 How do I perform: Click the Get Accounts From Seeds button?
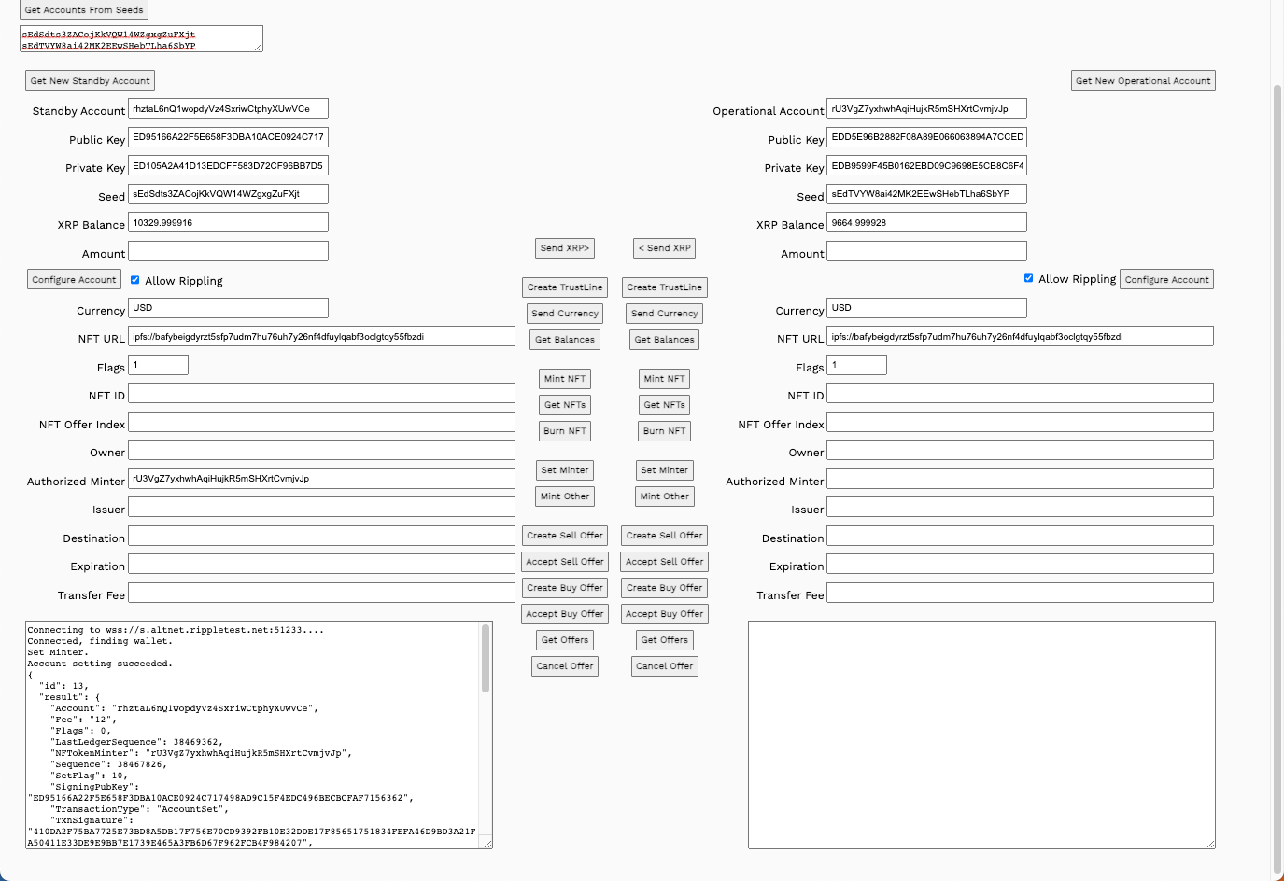[x=84, y=9]
